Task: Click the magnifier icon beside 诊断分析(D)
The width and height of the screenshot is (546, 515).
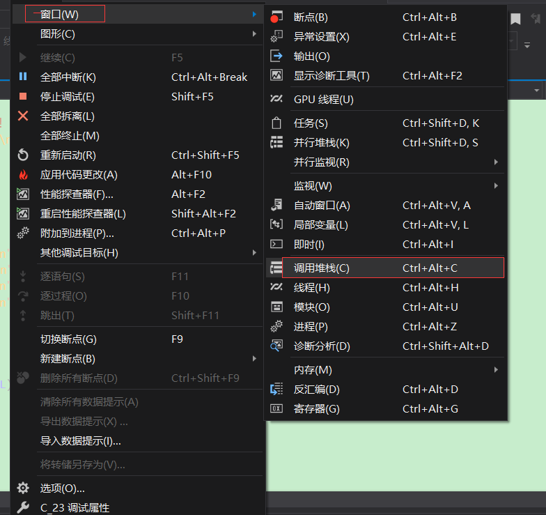Action: point(276,346)
